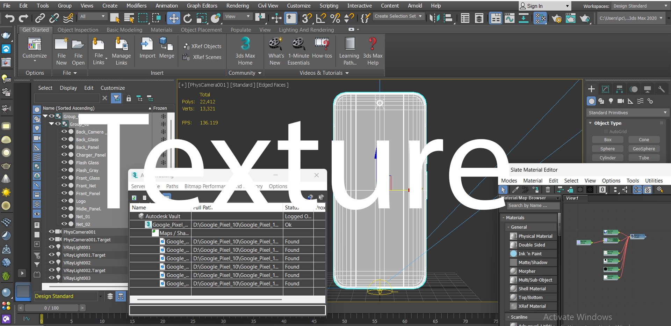671x326 pixels.
Task: Open the Standard Primitives dropdown
Action: 627,112
